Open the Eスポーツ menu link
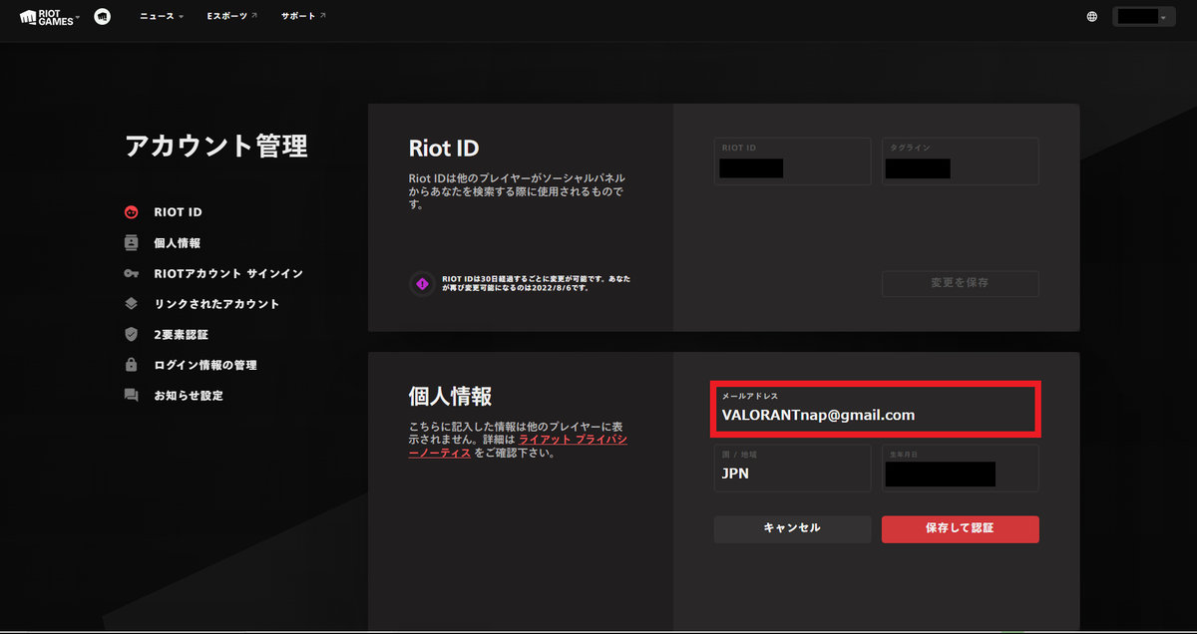 [231, 17]
